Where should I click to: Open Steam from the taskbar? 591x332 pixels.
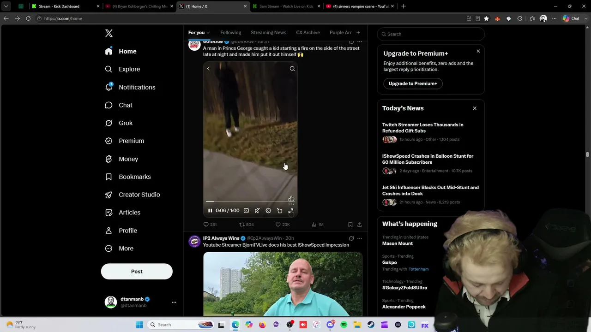point(371,325)
